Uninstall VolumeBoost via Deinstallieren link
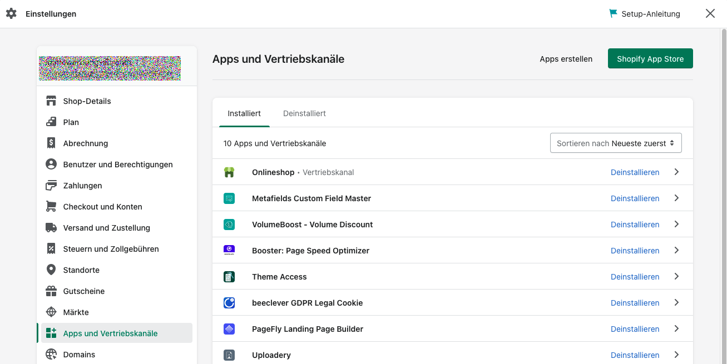This screenshot has width=727, height=364. (635, 225)
